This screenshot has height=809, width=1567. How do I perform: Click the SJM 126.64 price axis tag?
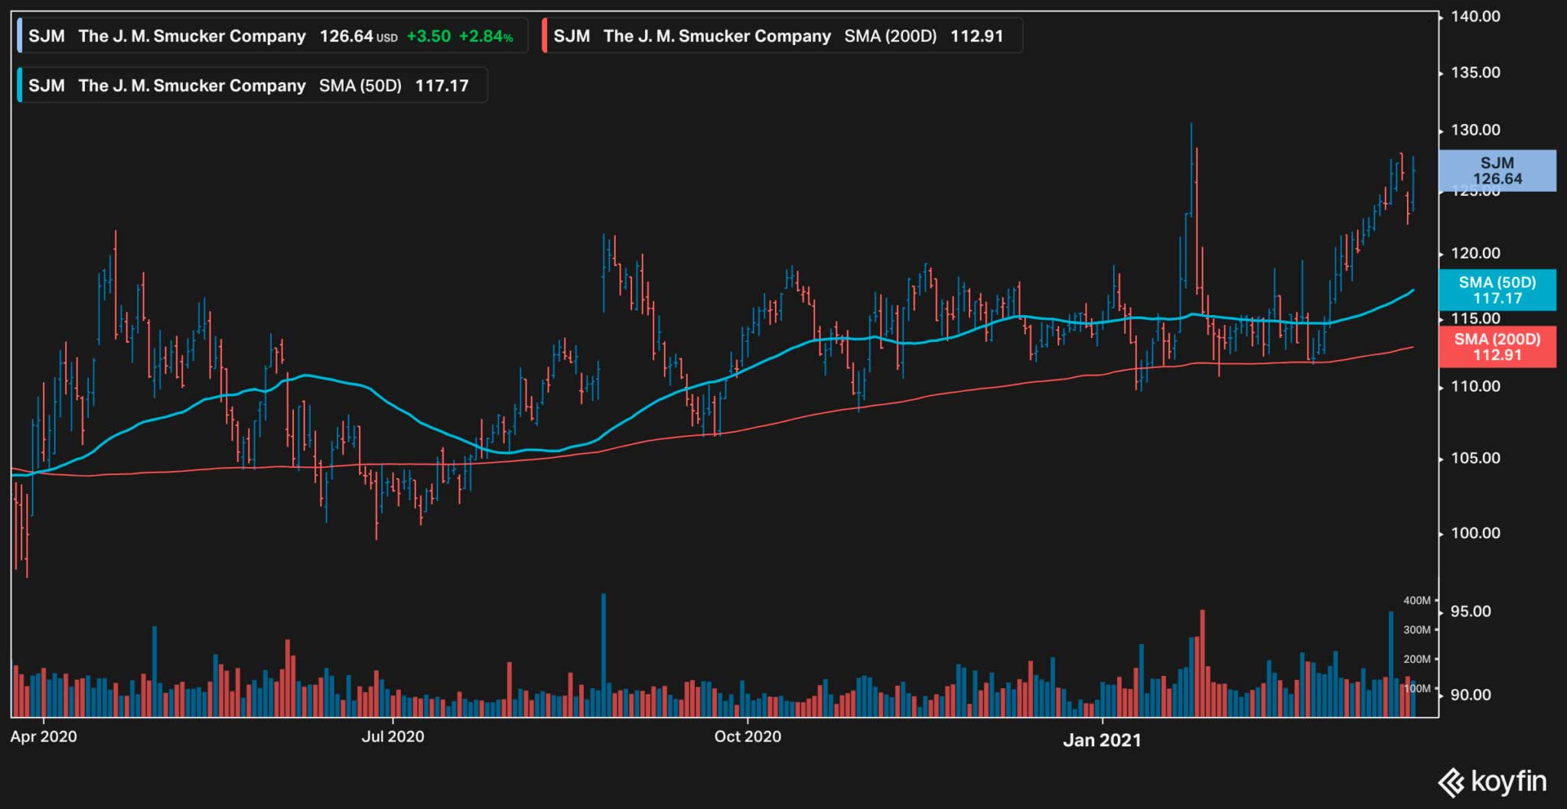(x=1497, y=171)
